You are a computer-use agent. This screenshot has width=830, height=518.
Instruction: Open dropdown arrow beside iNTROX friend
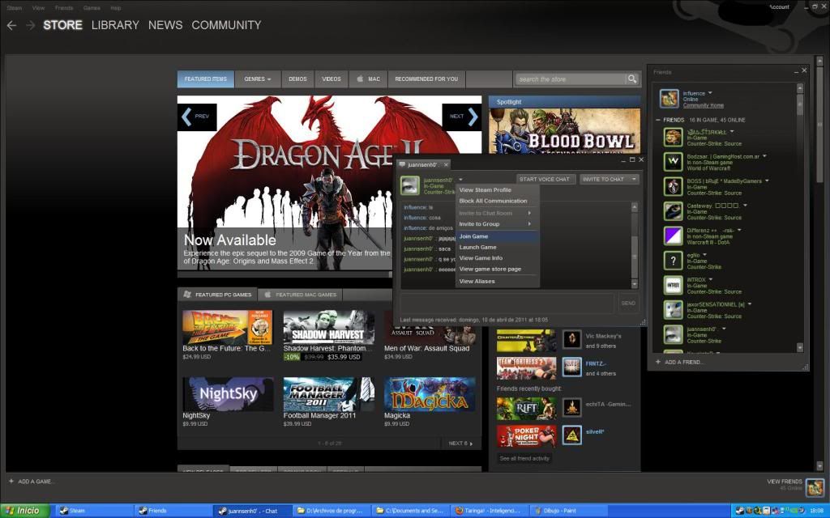(x=710, y=279)
